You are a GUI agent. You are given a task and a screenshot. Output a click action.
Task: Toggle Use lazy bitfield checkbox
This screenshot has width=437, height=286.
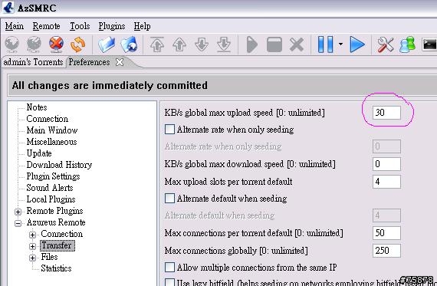[169, 282]
